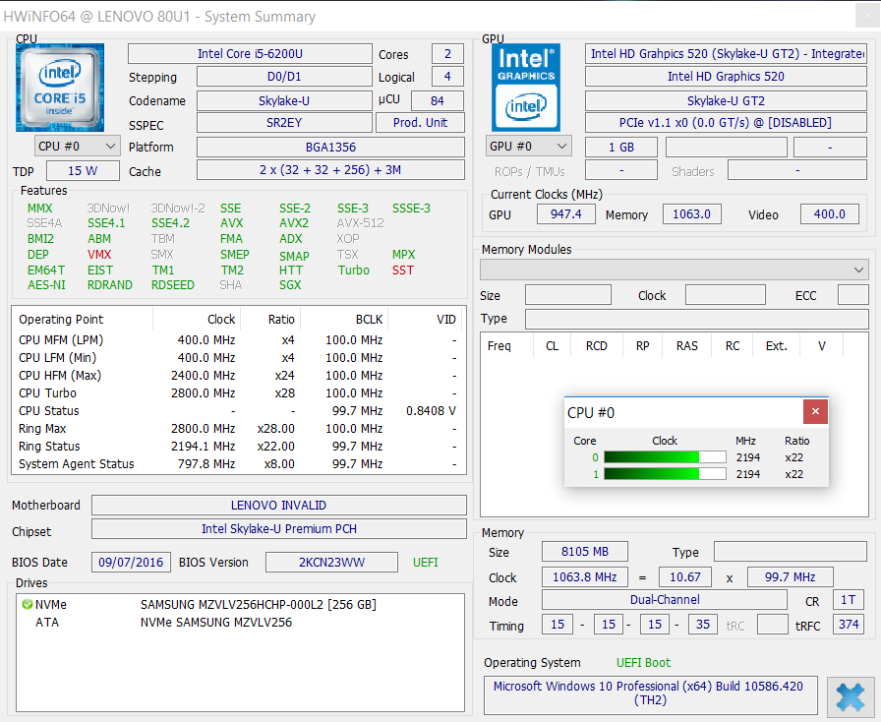Select the AVX2 feature flag

294,223
